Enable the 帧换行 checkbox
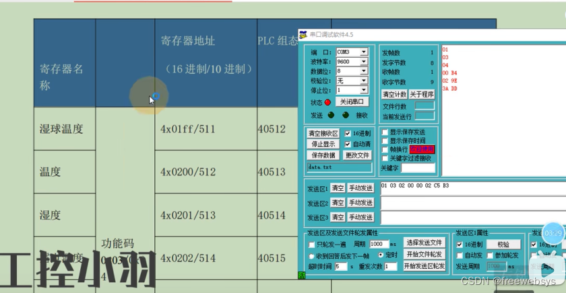 385,149
